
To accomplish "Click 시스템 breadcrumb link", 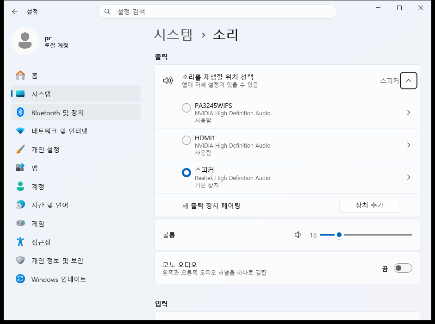I will [173, 35].
